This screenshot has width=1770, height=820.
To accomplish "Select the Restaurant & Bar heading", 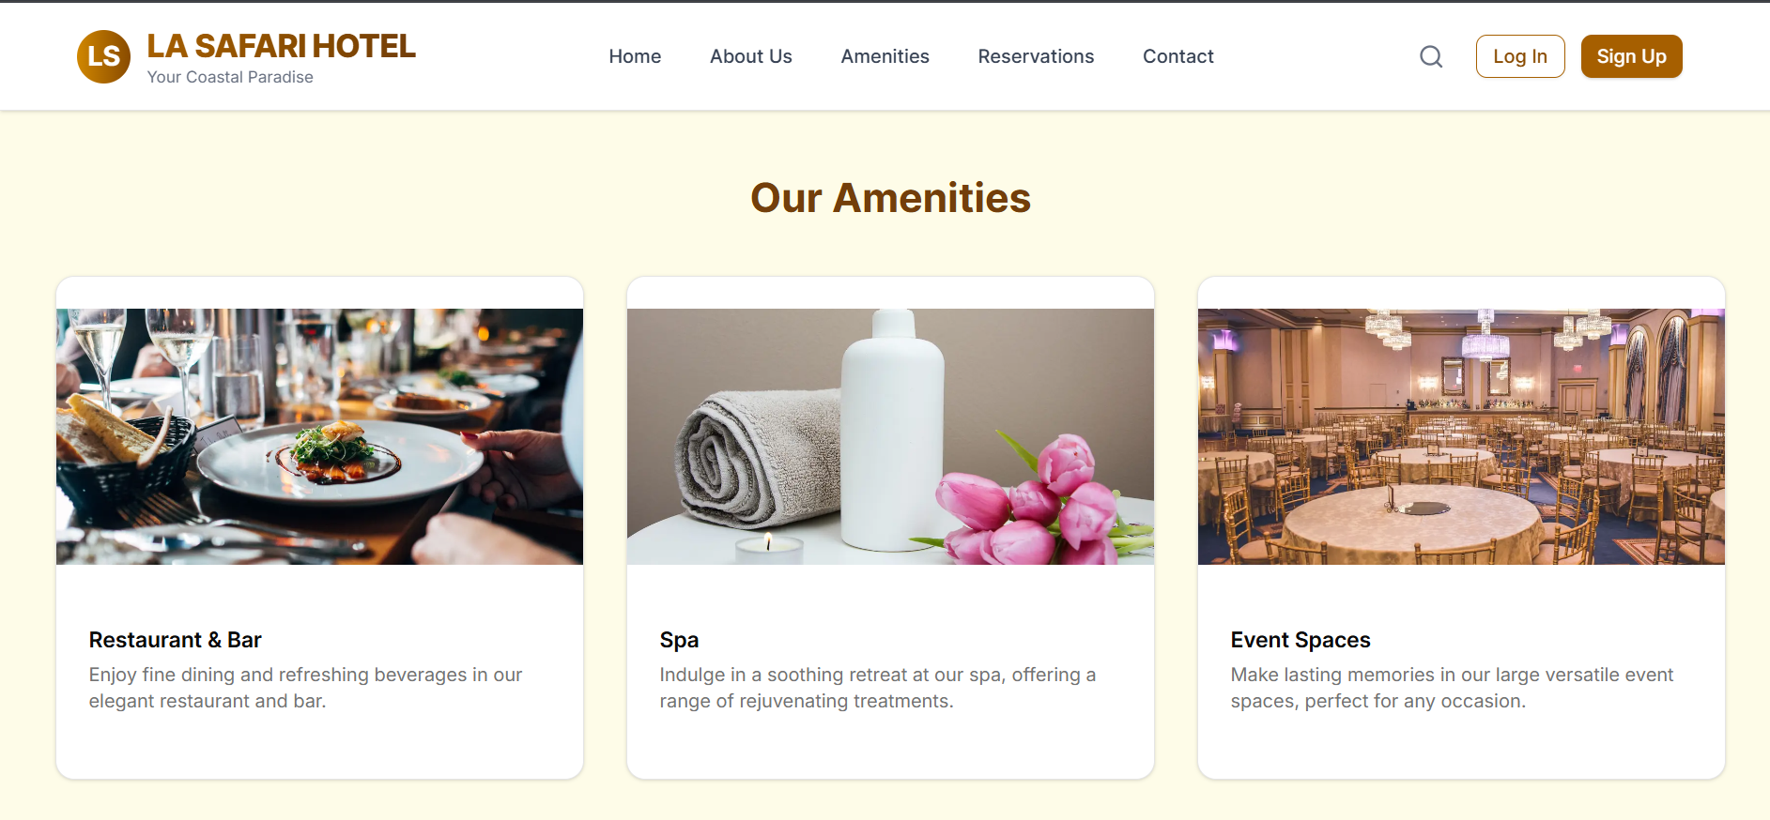I will tap(175, 640).
